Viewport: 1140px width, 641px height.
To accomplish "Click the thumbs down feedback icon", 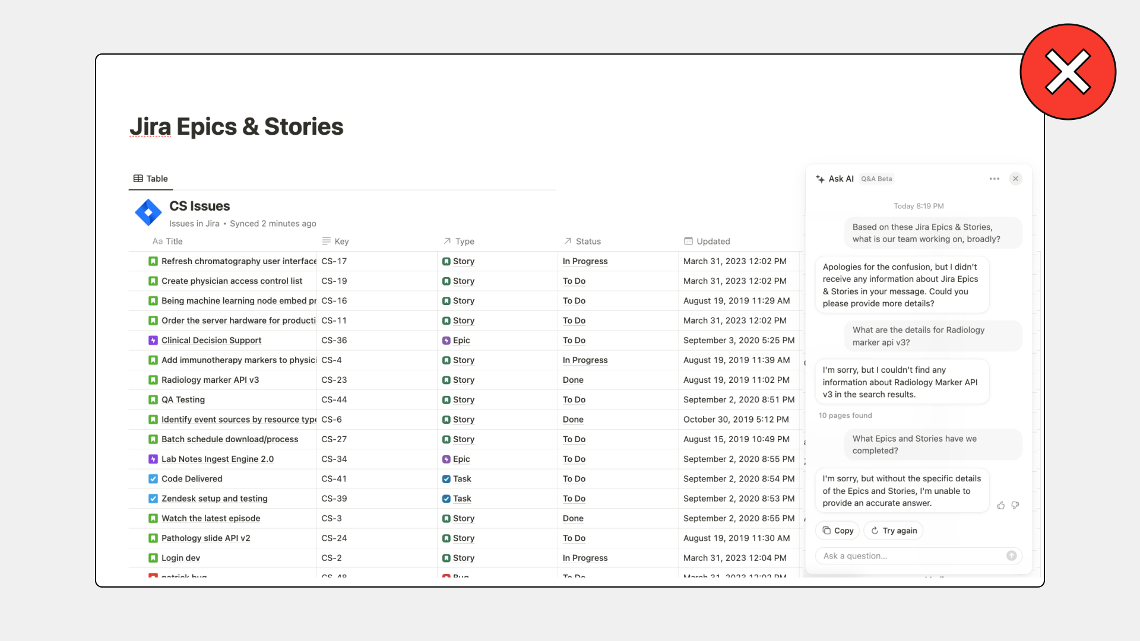I will [1015, 505].
